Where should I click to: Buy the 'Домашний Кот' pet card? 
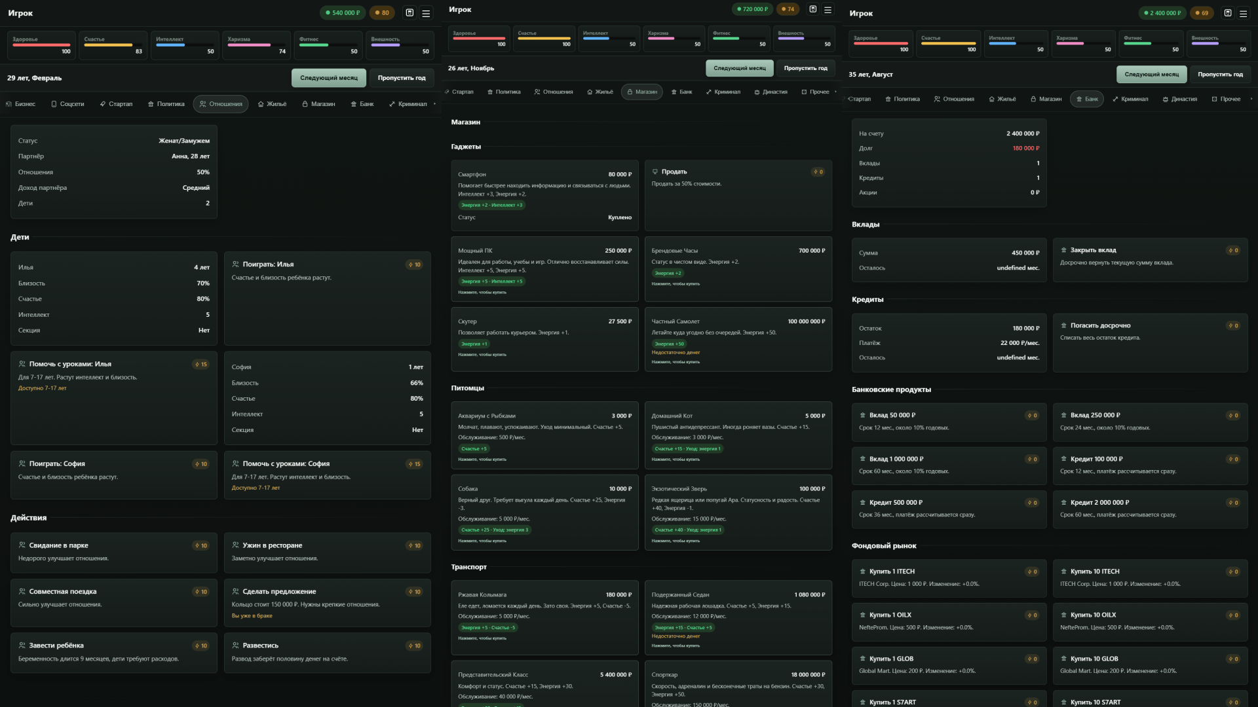(x=738, y=435)
